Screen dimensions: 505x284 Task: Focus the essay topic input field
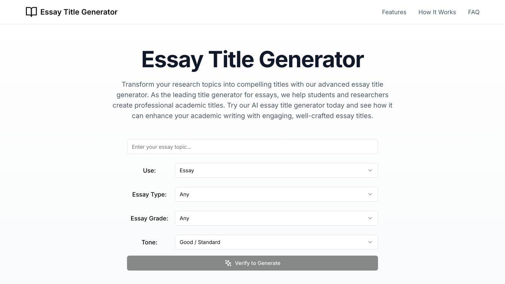point(252,146)
